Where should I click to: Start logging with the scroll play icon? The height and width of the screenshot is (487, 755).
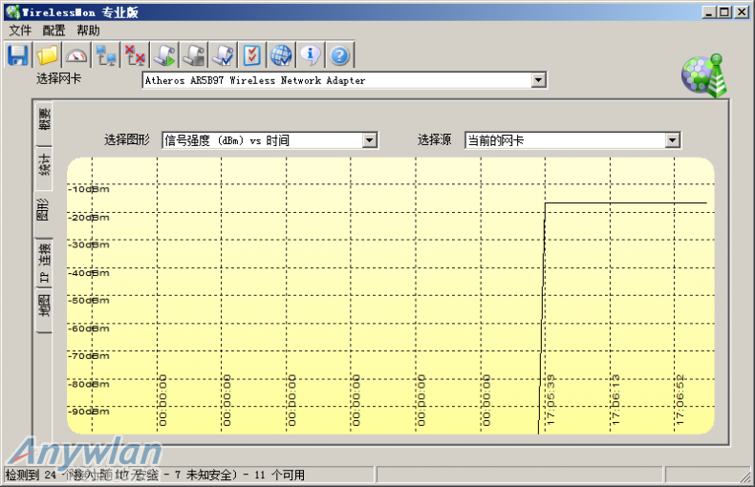pyautogui.click(x=164, y=55)
